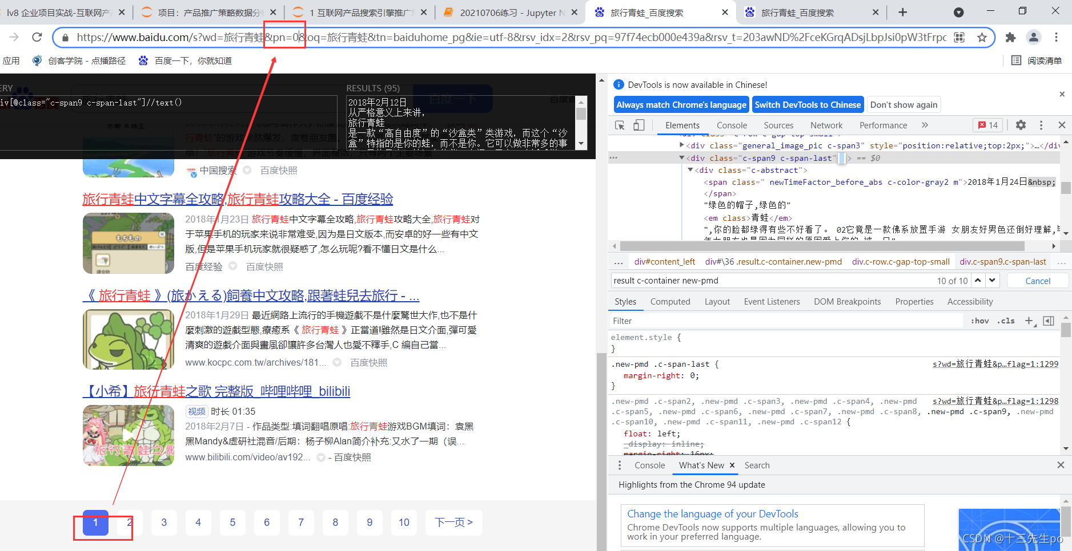The image size is (1072, 551).
Task: Click Switch DevTools to Chinese button
Action: (x=808, y=105)
